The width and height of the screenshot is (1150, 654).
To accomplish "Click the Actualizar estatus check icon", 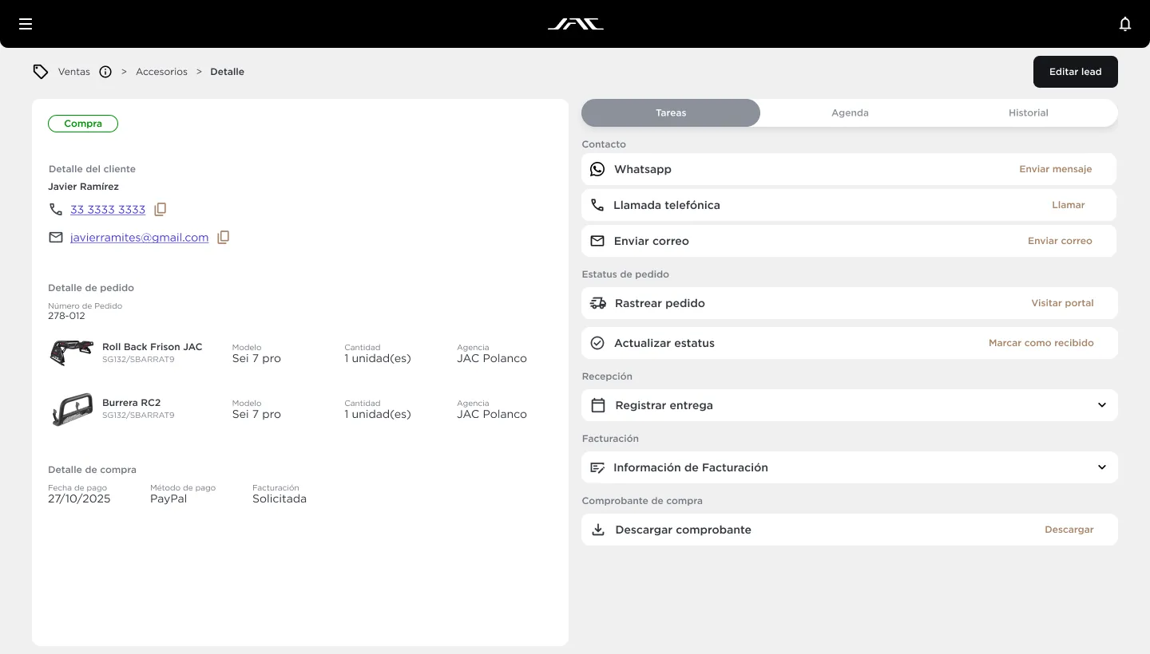I will 597,343.
